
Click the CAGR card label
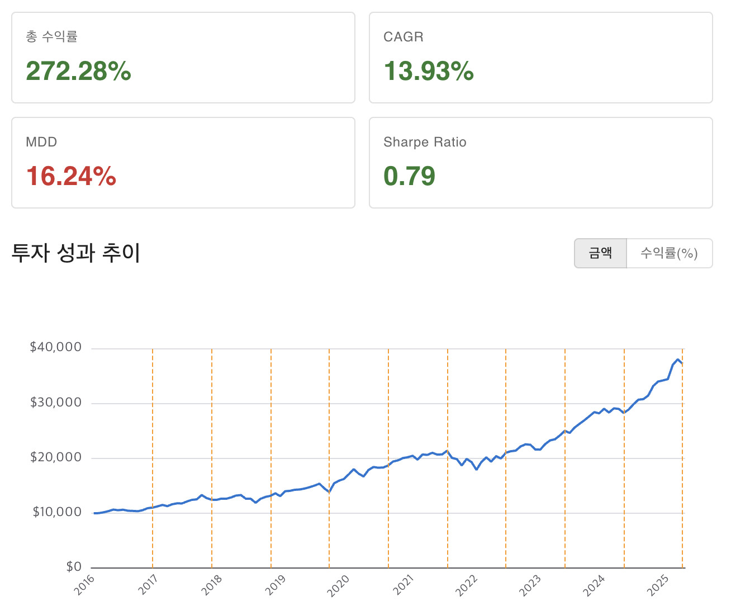click(403, 37)
